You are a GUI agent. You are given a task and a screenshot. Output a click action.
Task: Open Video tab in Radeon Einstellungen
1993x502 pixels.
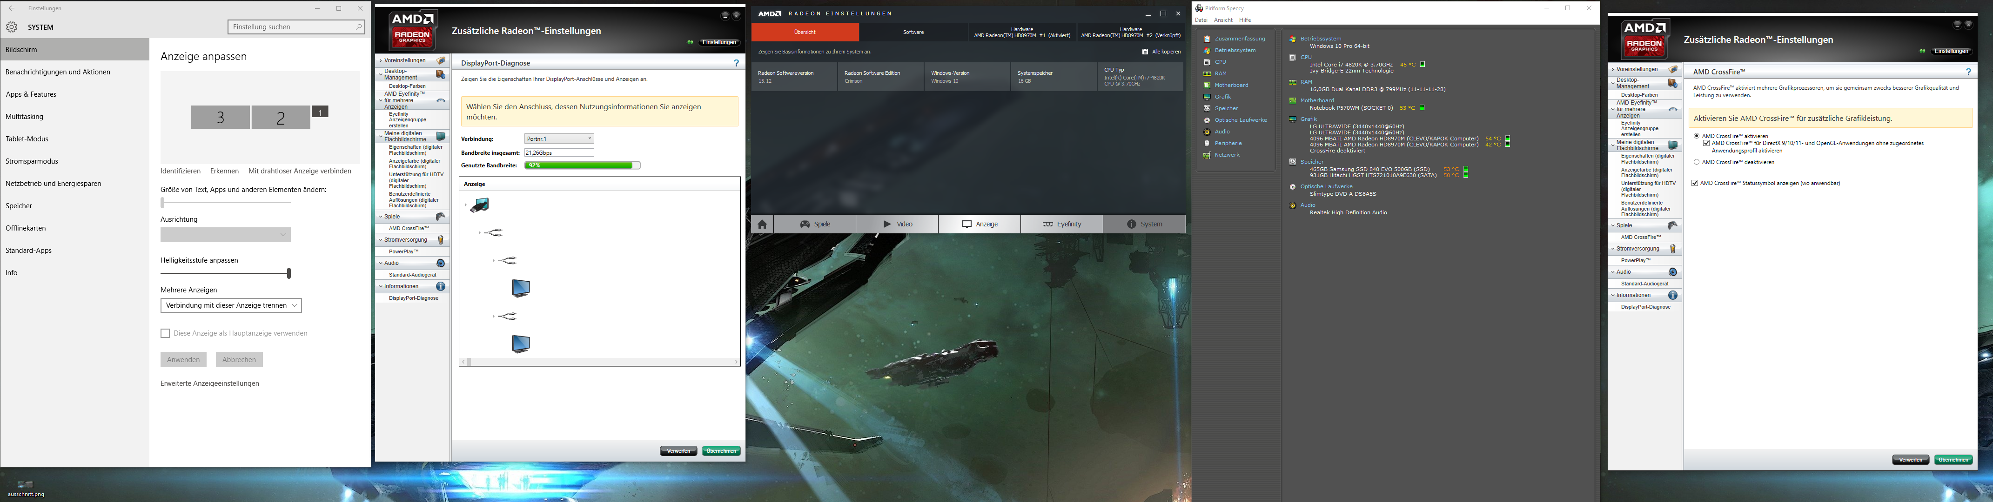(x=898, y=224)
